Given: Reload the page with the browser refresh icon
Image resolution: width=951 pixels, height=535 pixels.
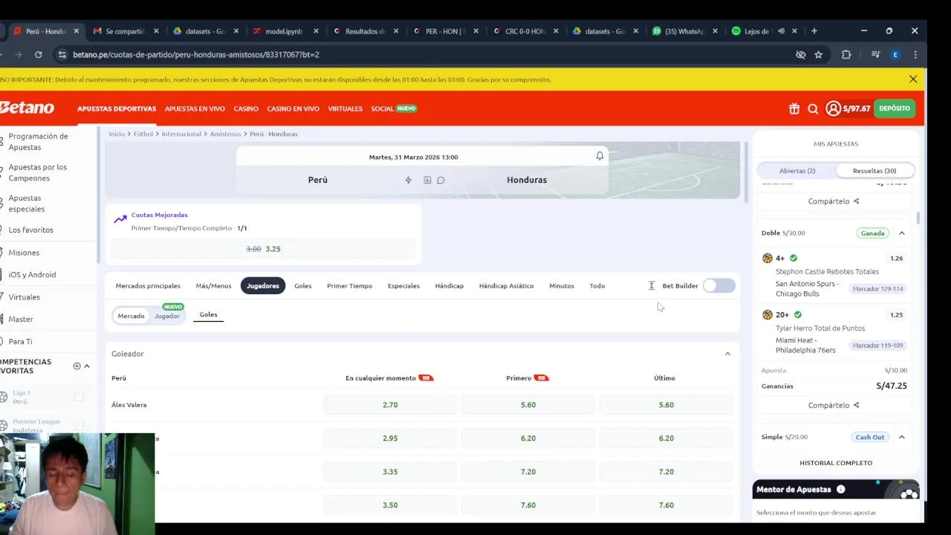Looking at the screenshot, I should pos(38,54).
